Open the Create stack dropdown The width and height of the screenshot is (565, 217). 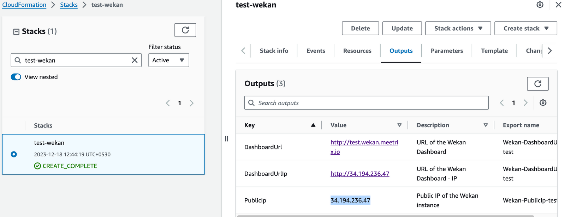pos(526,29)
